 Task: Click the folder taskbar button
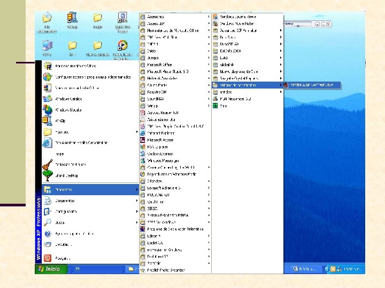point(133,269)
